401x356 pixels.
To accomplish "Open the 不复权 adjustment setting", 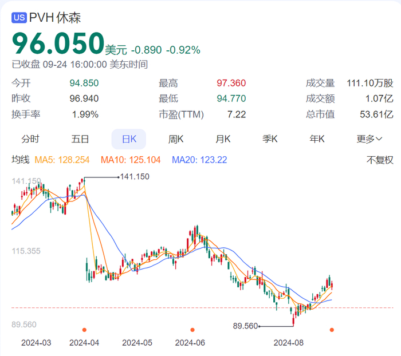I will (380, 160).
